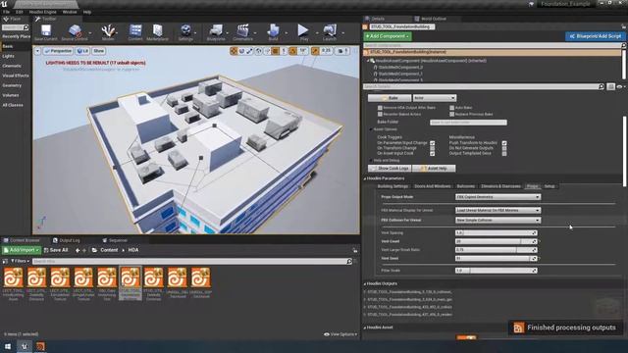Viewport: 628px width, 353px height.
Task: Go back in Content Browser history
Action: [78, 250]
